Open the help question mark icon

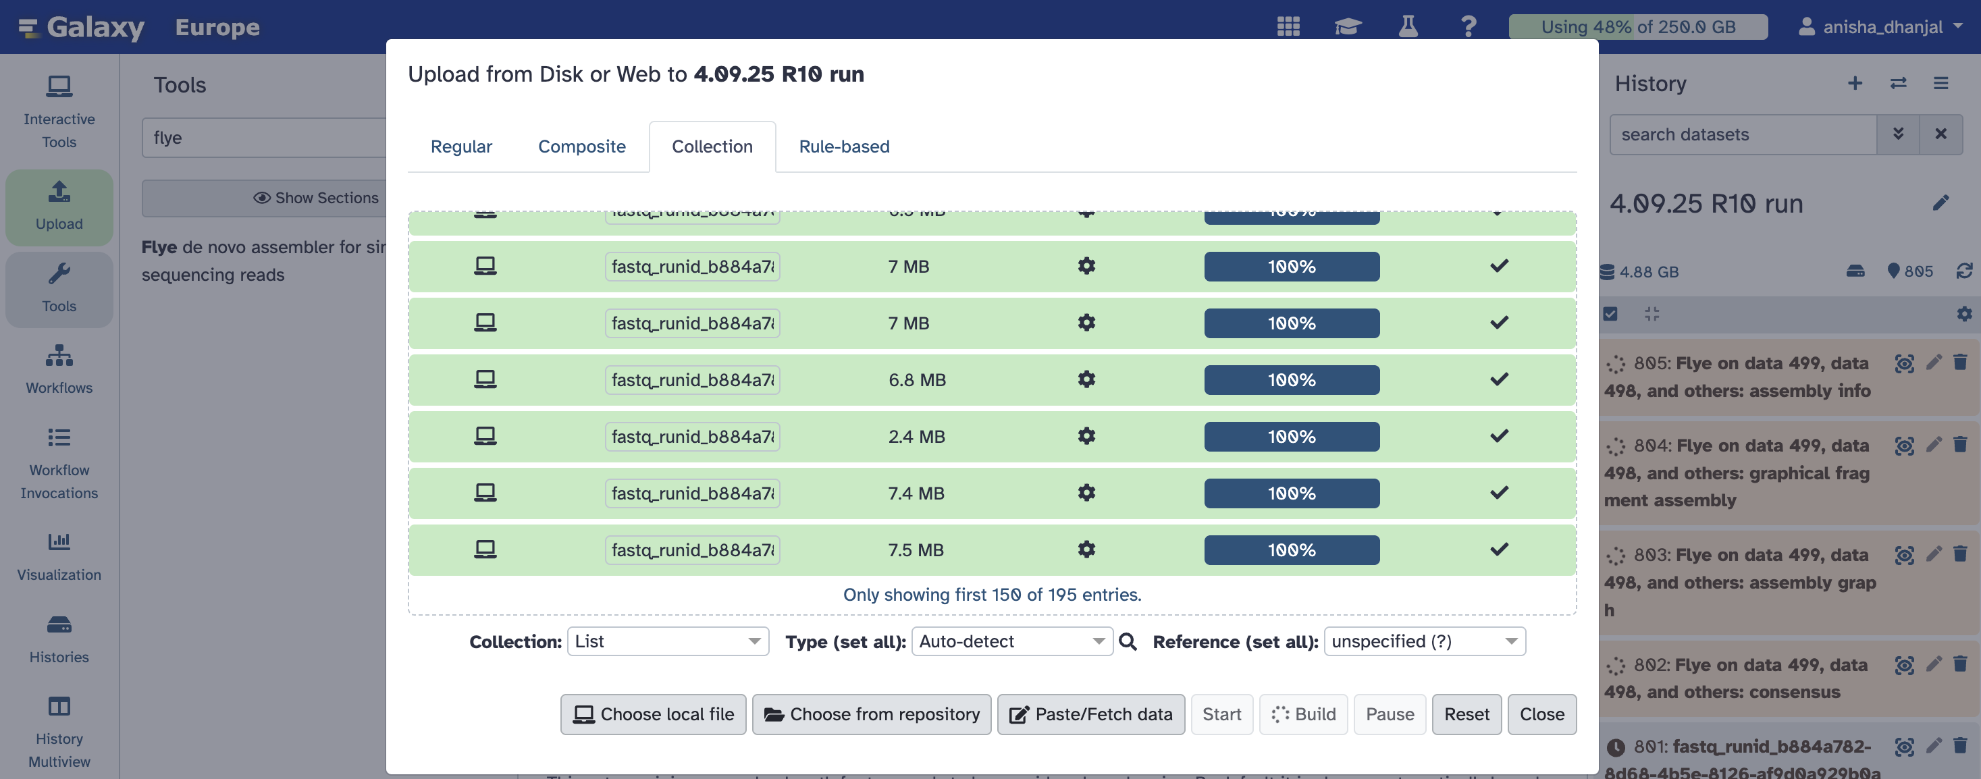click(x=1468, y=27)
